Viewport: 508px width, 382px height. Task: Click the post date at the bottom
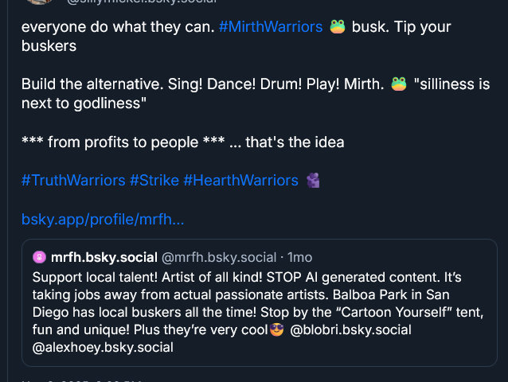pyautogui.click(x=80, y=380)
